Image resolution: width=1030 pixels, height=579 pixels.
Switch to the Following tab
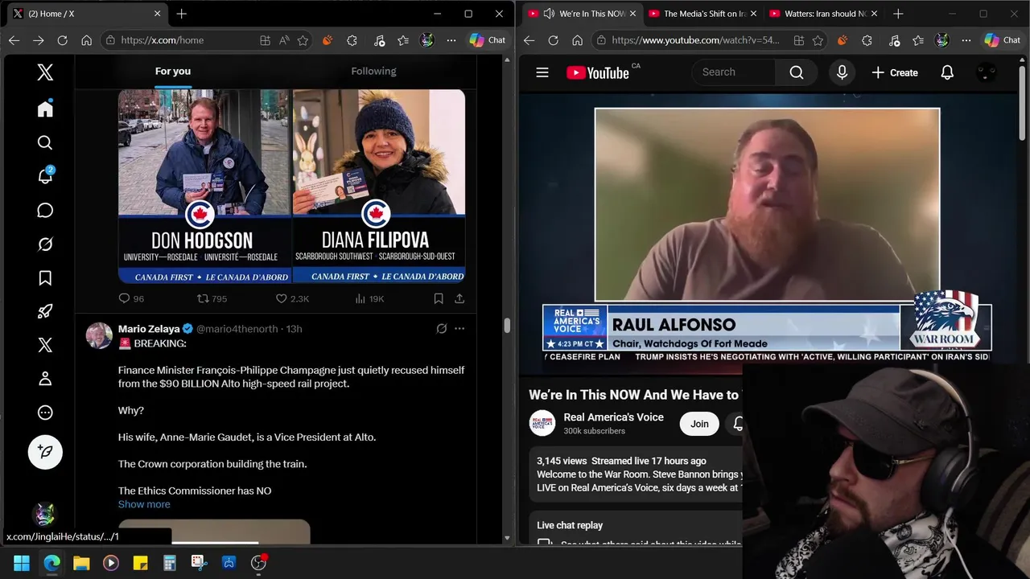pyautogui.click(x=373, y=71)
